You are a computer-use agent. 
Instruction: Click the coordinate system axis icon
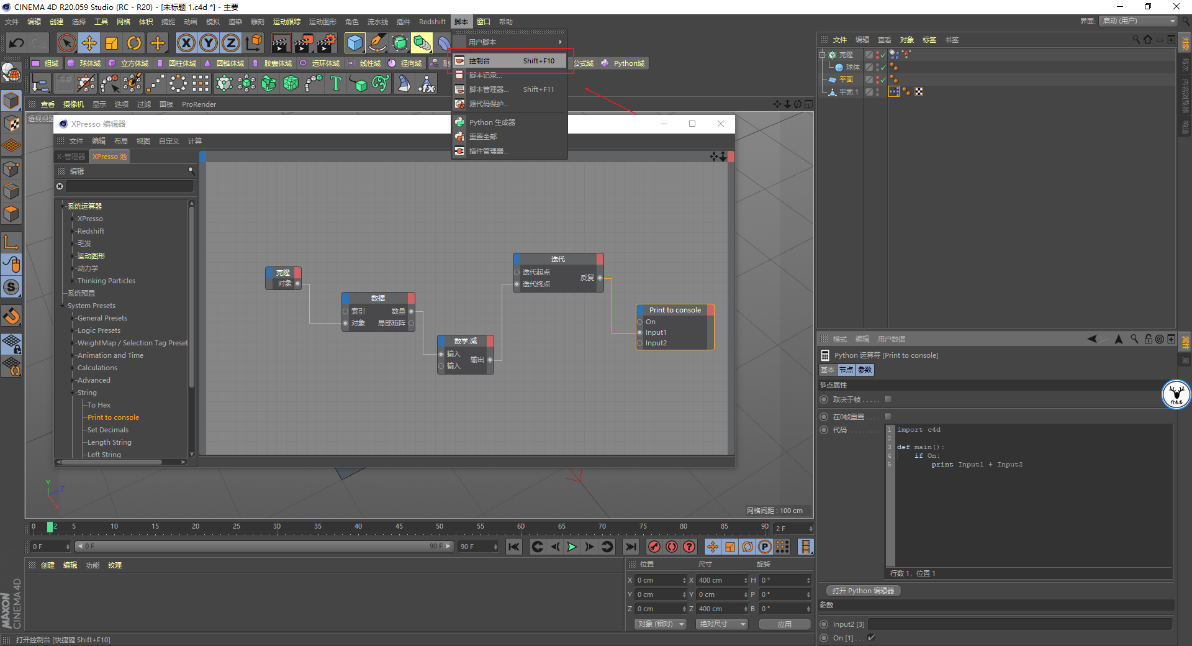(x=254, y=43)
